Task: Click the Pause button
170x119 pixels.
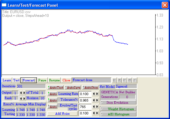Action: [x=42, y=80]
